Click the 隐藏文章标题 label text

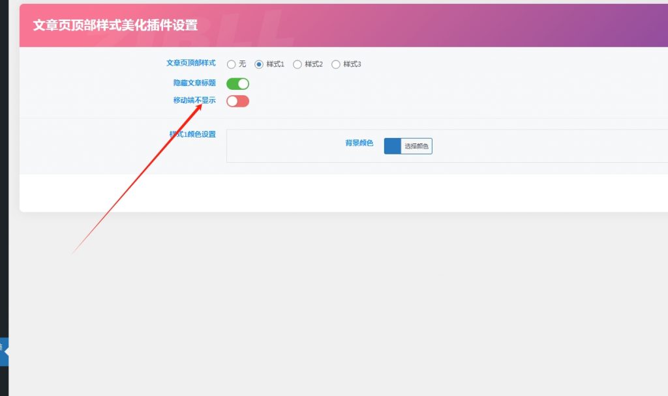[194, 83]
